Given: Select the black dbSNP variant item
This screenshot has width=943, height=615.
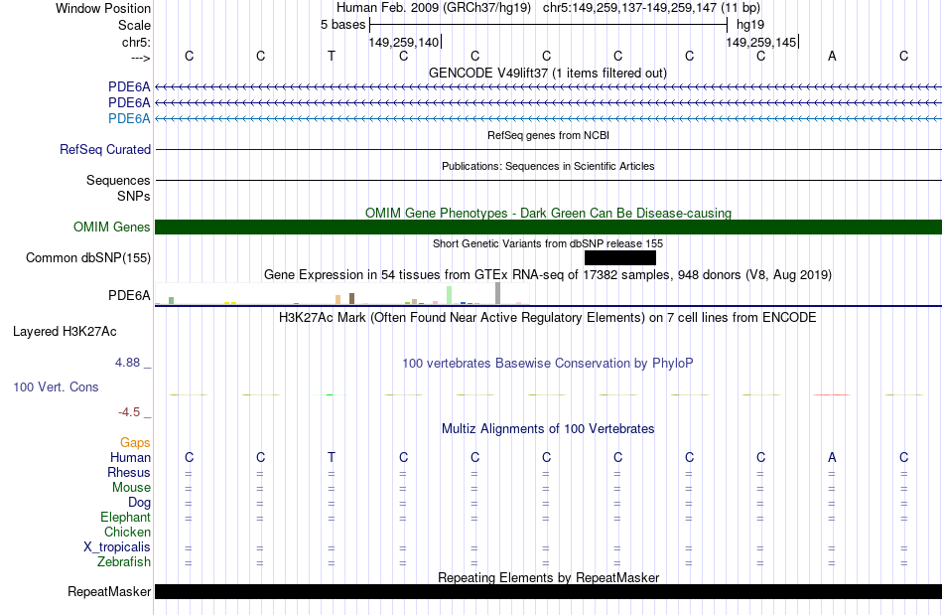Looking at the screenshot, I should coord(620,257).
